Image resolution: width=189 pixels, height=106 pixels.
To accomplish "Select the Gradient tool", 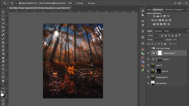I will [x=3, y=54].
